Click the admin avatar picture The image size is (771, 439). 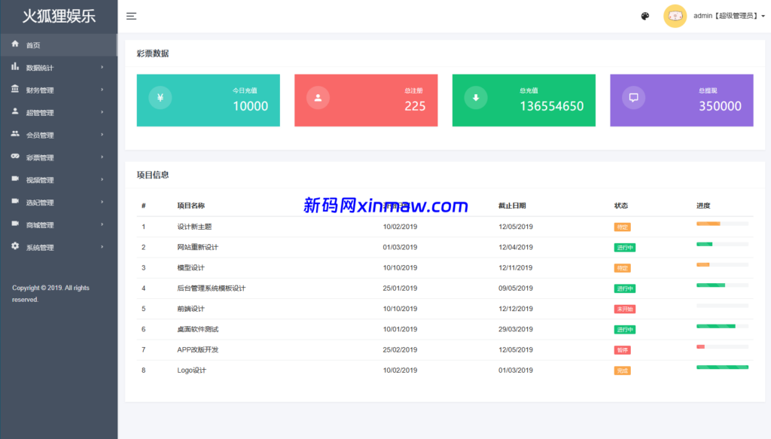pos(675,17)
